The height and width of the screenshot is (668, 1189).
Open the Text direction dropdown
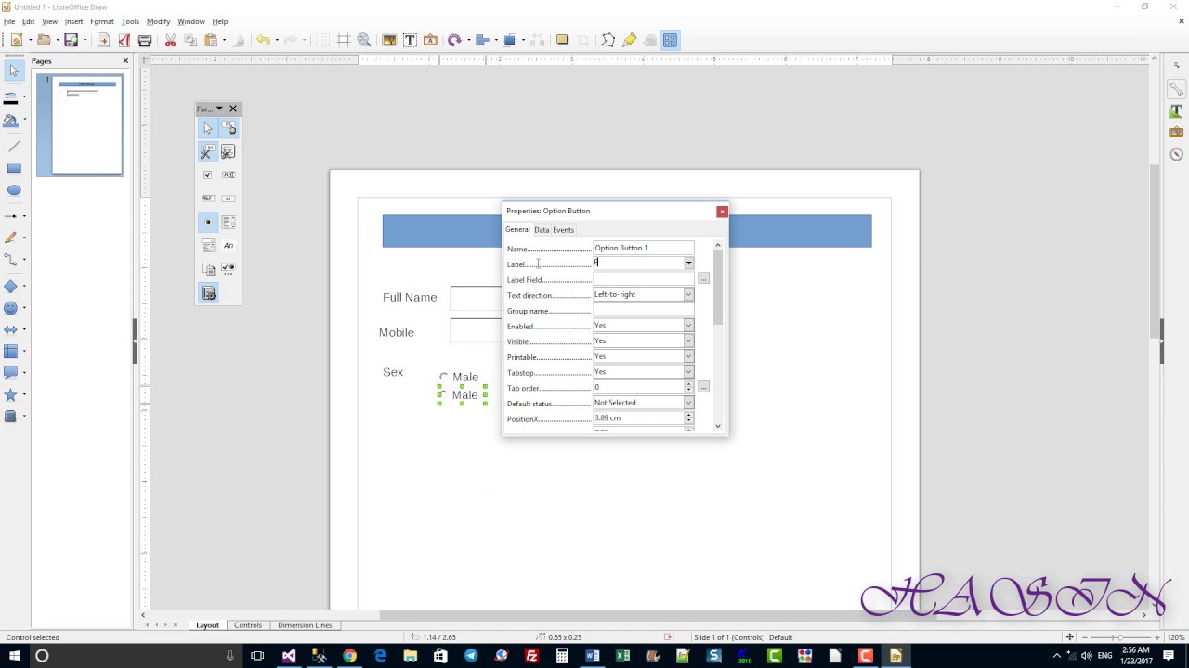point(688,294)
